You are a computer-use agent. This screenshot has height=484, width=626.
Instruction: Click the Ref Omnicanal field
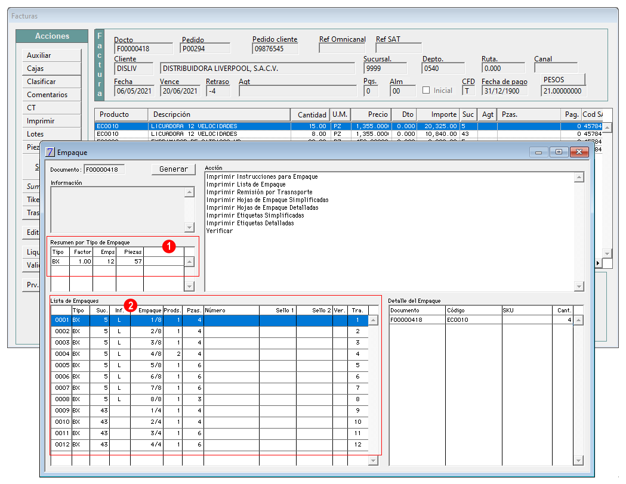[342, 48]
